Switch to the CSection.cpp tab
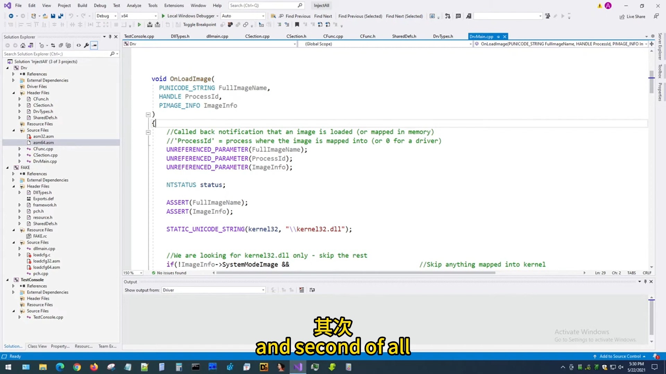 pos(257,36)
